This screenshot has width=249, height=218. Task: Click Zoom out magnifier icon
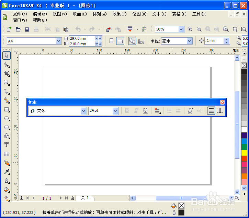pyautogui.click(x=199, y=29)
